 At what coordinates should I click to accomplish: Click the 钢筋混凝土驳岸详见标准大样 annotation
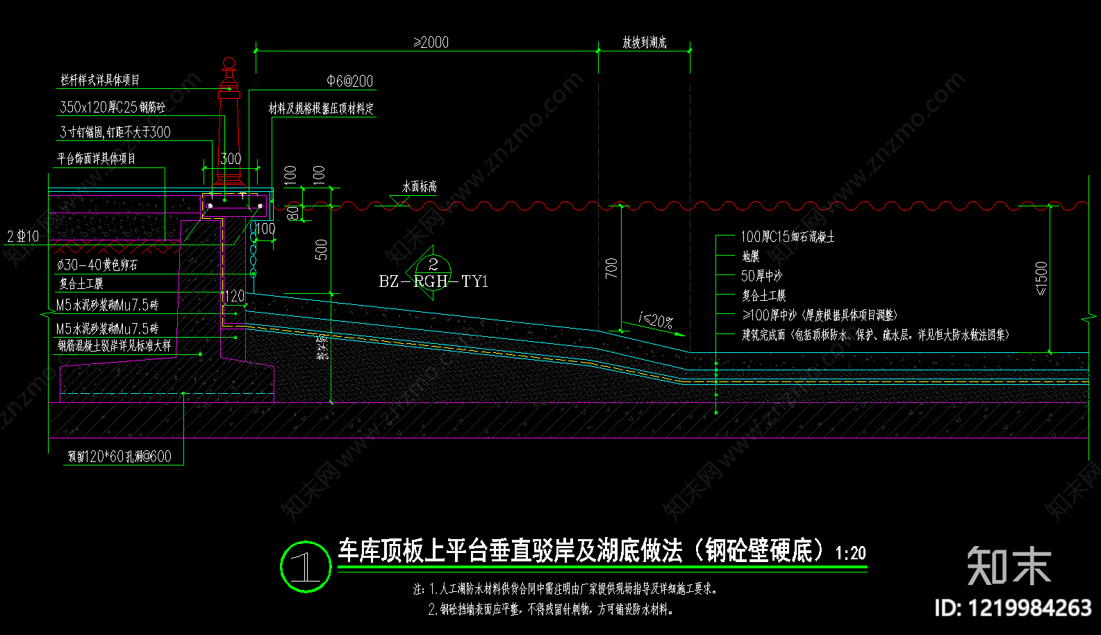(x=114, y=345)
